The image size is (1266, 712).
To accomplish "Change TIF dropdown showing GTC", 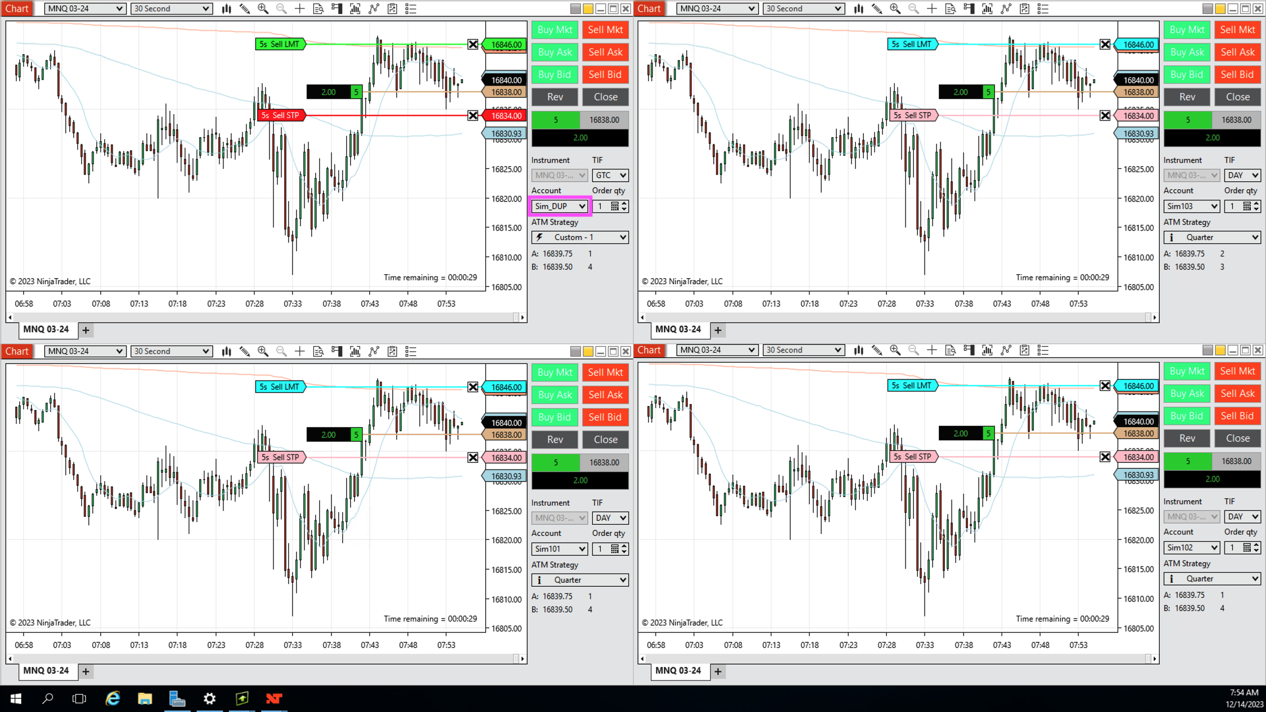I will tap(610, 175).
